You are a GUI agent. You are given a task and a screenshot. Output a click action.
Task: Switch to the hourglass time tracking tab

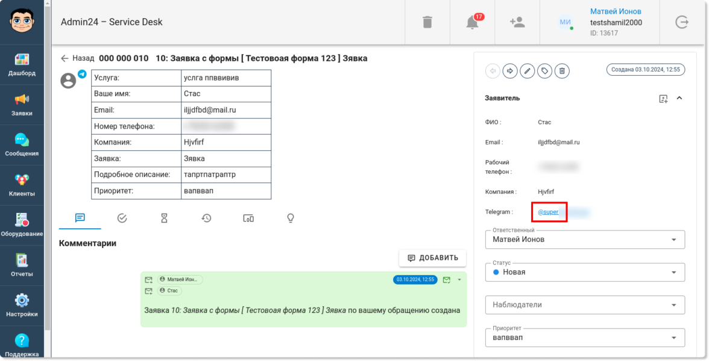[164, 218]
